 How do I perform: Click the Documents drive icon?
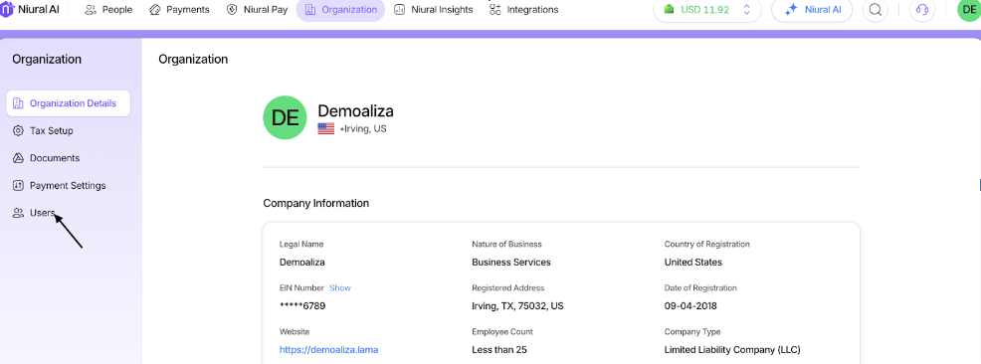[x=18, y=158]
